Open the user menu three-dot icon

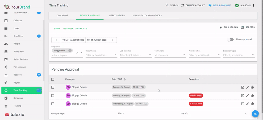(x=253, y=5)
